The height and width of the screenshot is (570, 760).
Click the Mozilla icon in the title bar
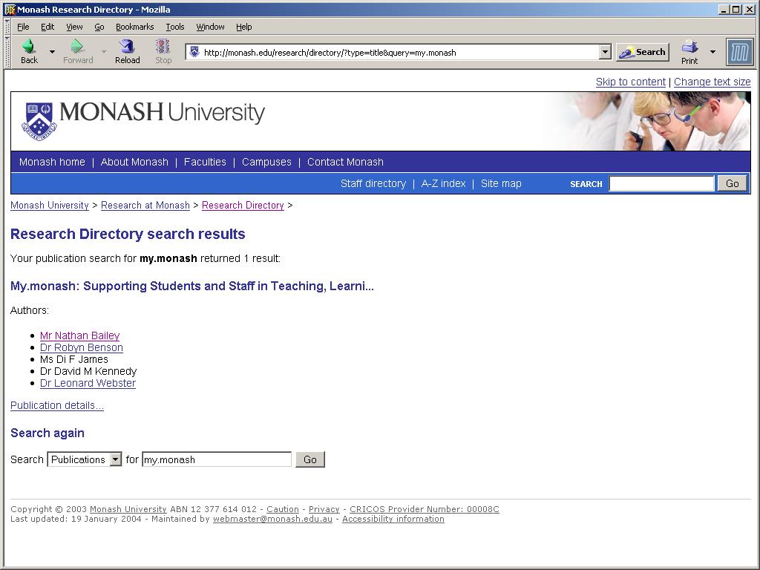(10, 9)
